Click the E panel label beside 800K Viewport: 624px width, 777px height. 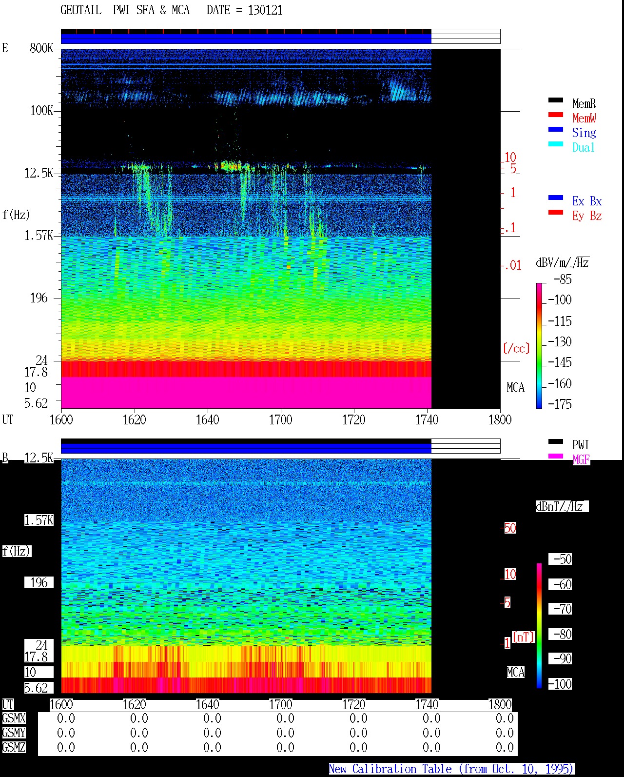click(x=5, y=48)
